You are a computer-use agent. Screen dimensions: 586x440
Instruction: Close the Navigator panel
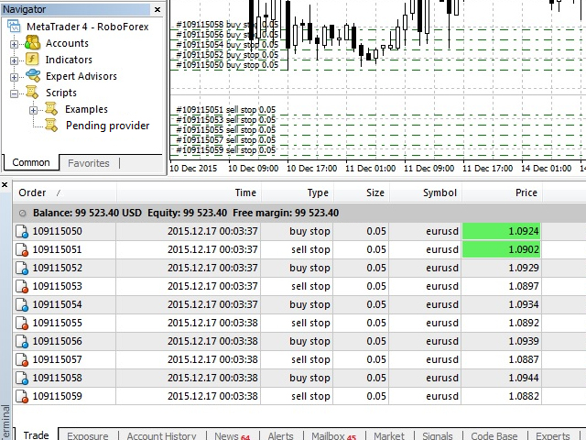157,9
